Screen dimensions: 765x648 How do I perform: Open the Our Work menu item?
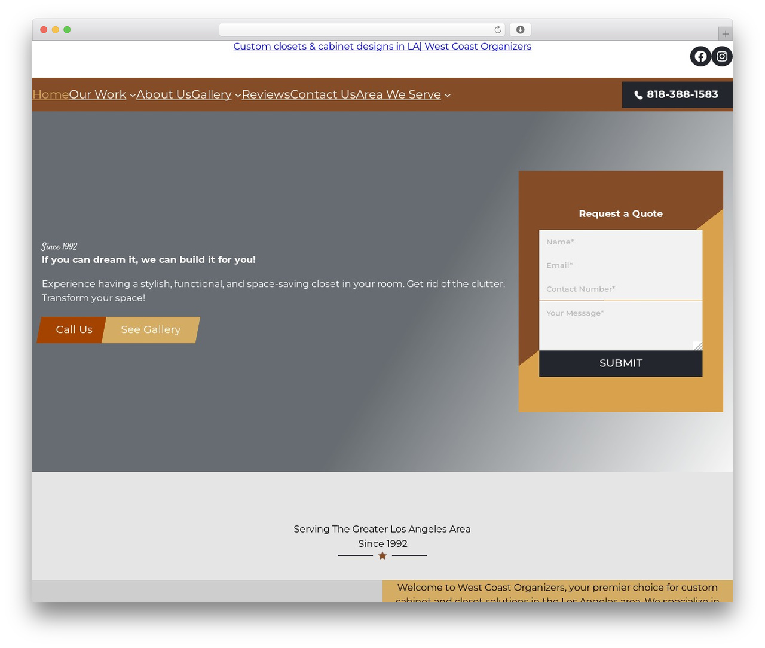click(97, 94)
